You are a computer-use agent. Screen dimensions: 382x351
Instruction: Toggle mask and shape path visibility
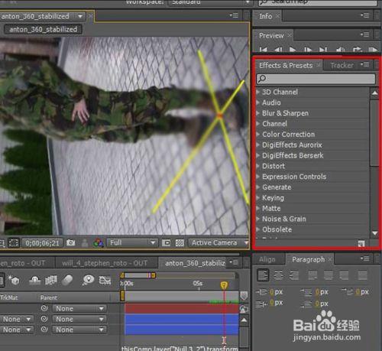(x=14, y=242)
